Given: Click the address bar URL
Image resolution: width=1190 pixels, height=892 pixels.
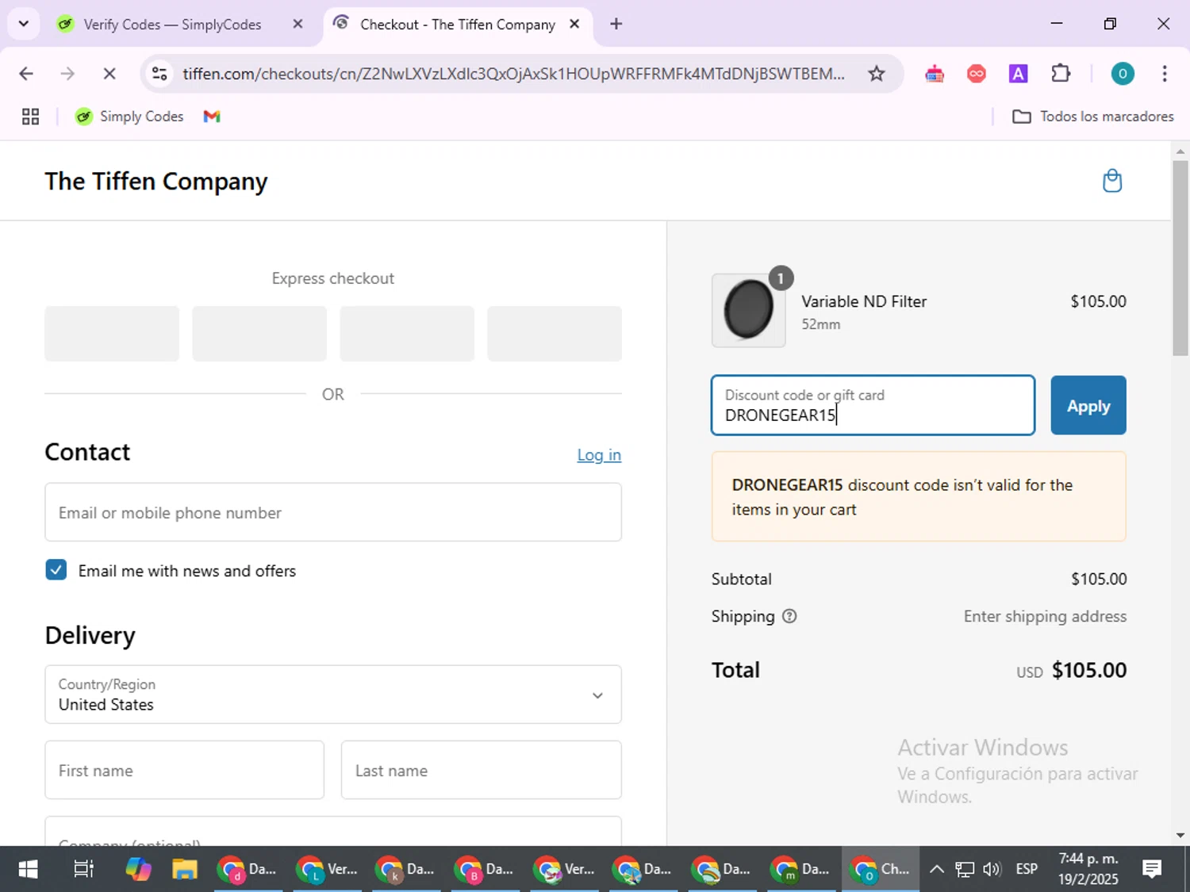Looking at the screenshot, I should click(513, 74).
